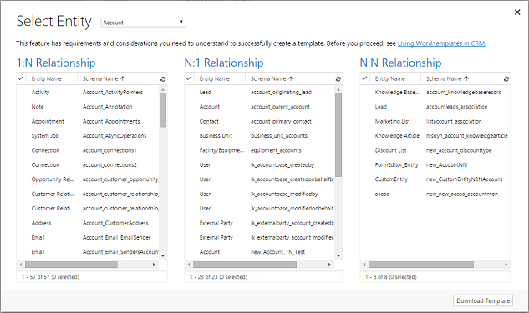This screenshot has height=313, width=529.
Task: Toggle select-all checkmark in N:1 grid
Action: (189, 78)
